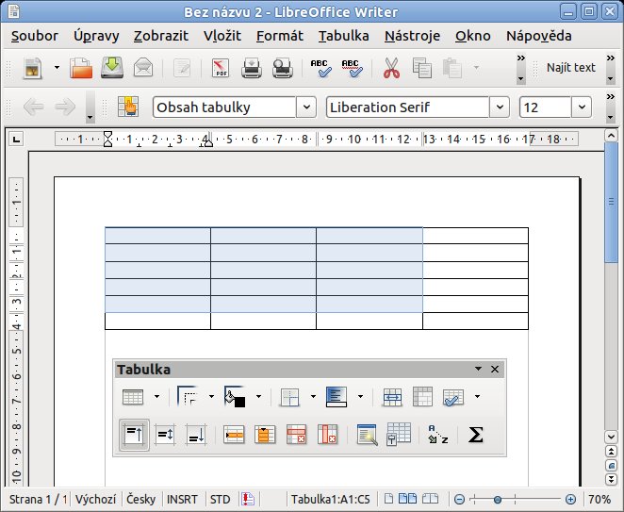This screenshot has width=624, height=512.
Task: Open the line style dropdown arrow
Action: [211, 397]
